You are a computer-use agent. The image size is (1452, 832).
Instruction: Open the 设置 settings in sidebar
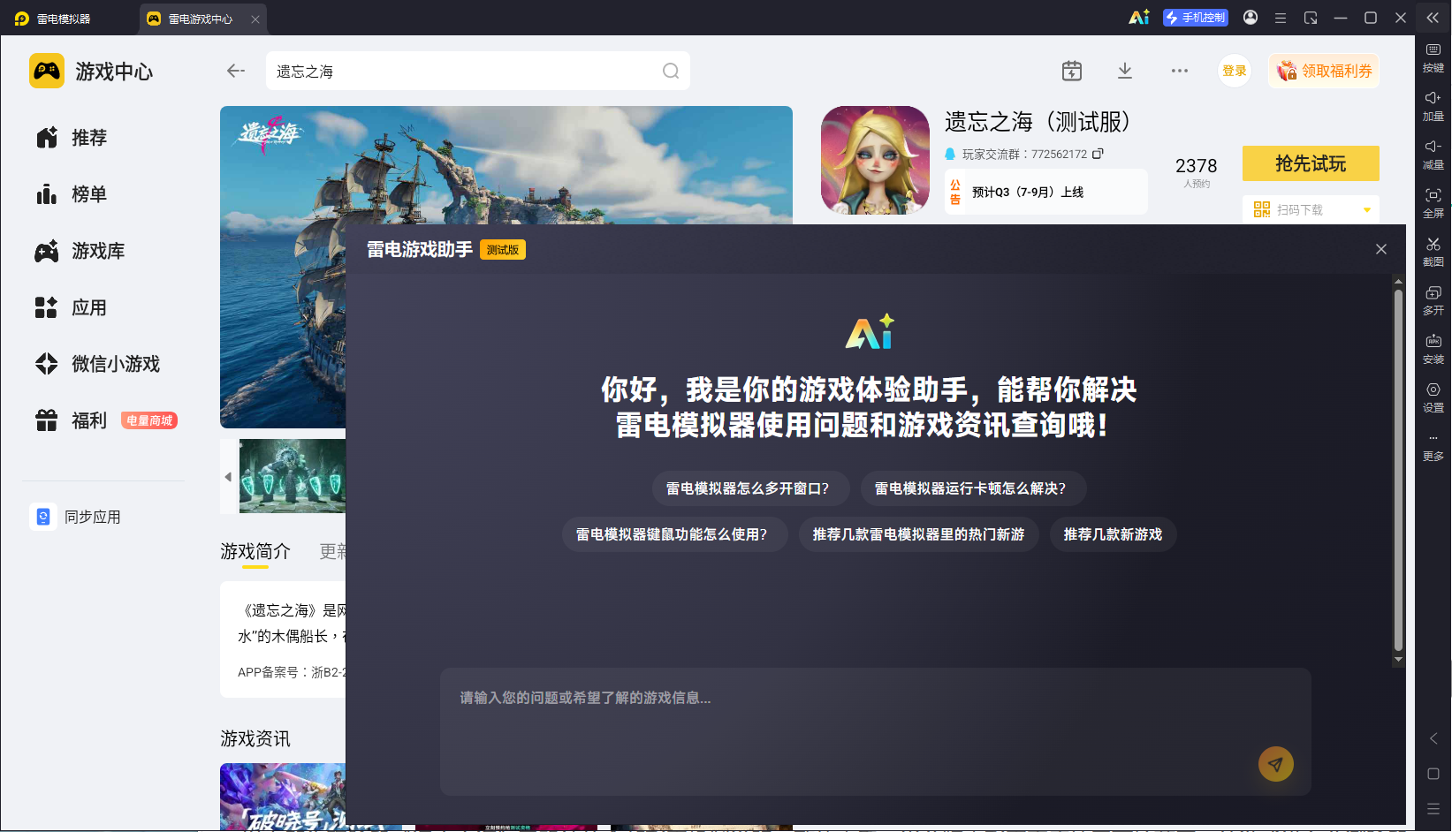1433,397
